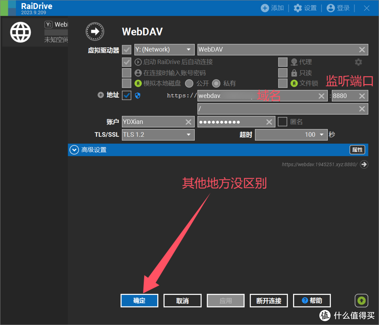379x325 pixels.
Task: Clear the path field
Action: click(x=362, y=109)
